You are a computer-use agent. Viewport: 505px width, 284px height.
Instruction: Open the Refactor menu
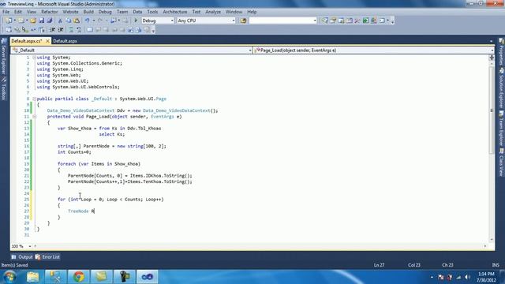click(x=49, y=12)
